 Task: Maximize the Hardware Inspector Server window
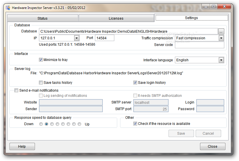214,7
